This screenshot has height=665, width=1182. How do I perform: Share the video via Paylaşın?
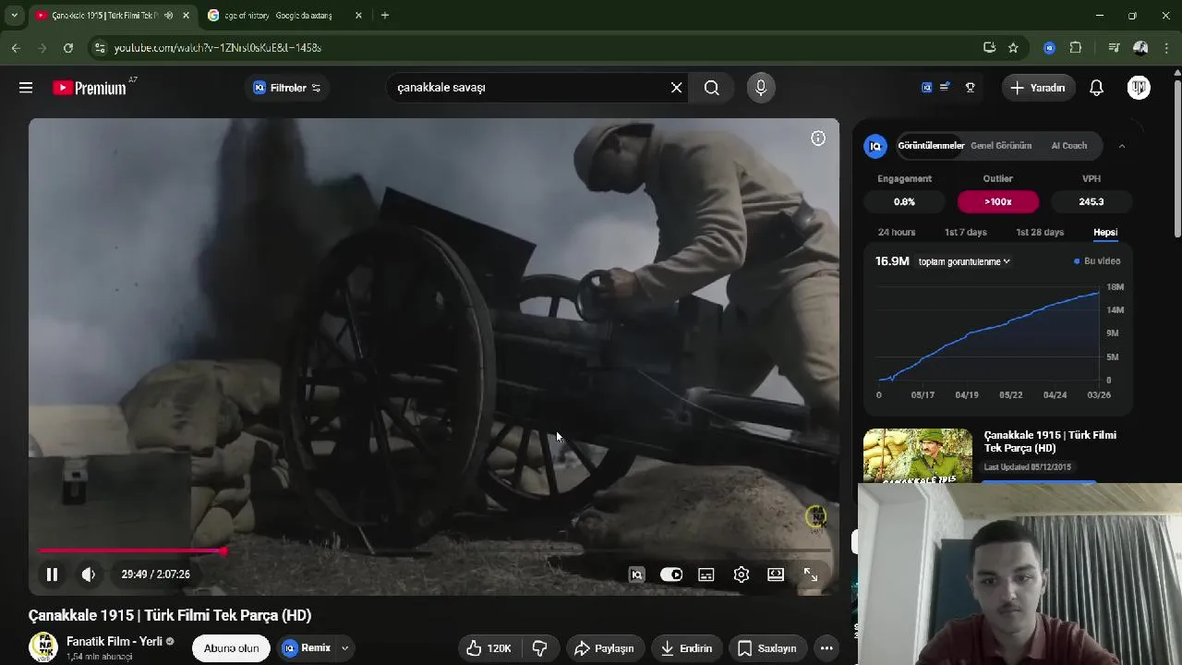pos(605,648)
